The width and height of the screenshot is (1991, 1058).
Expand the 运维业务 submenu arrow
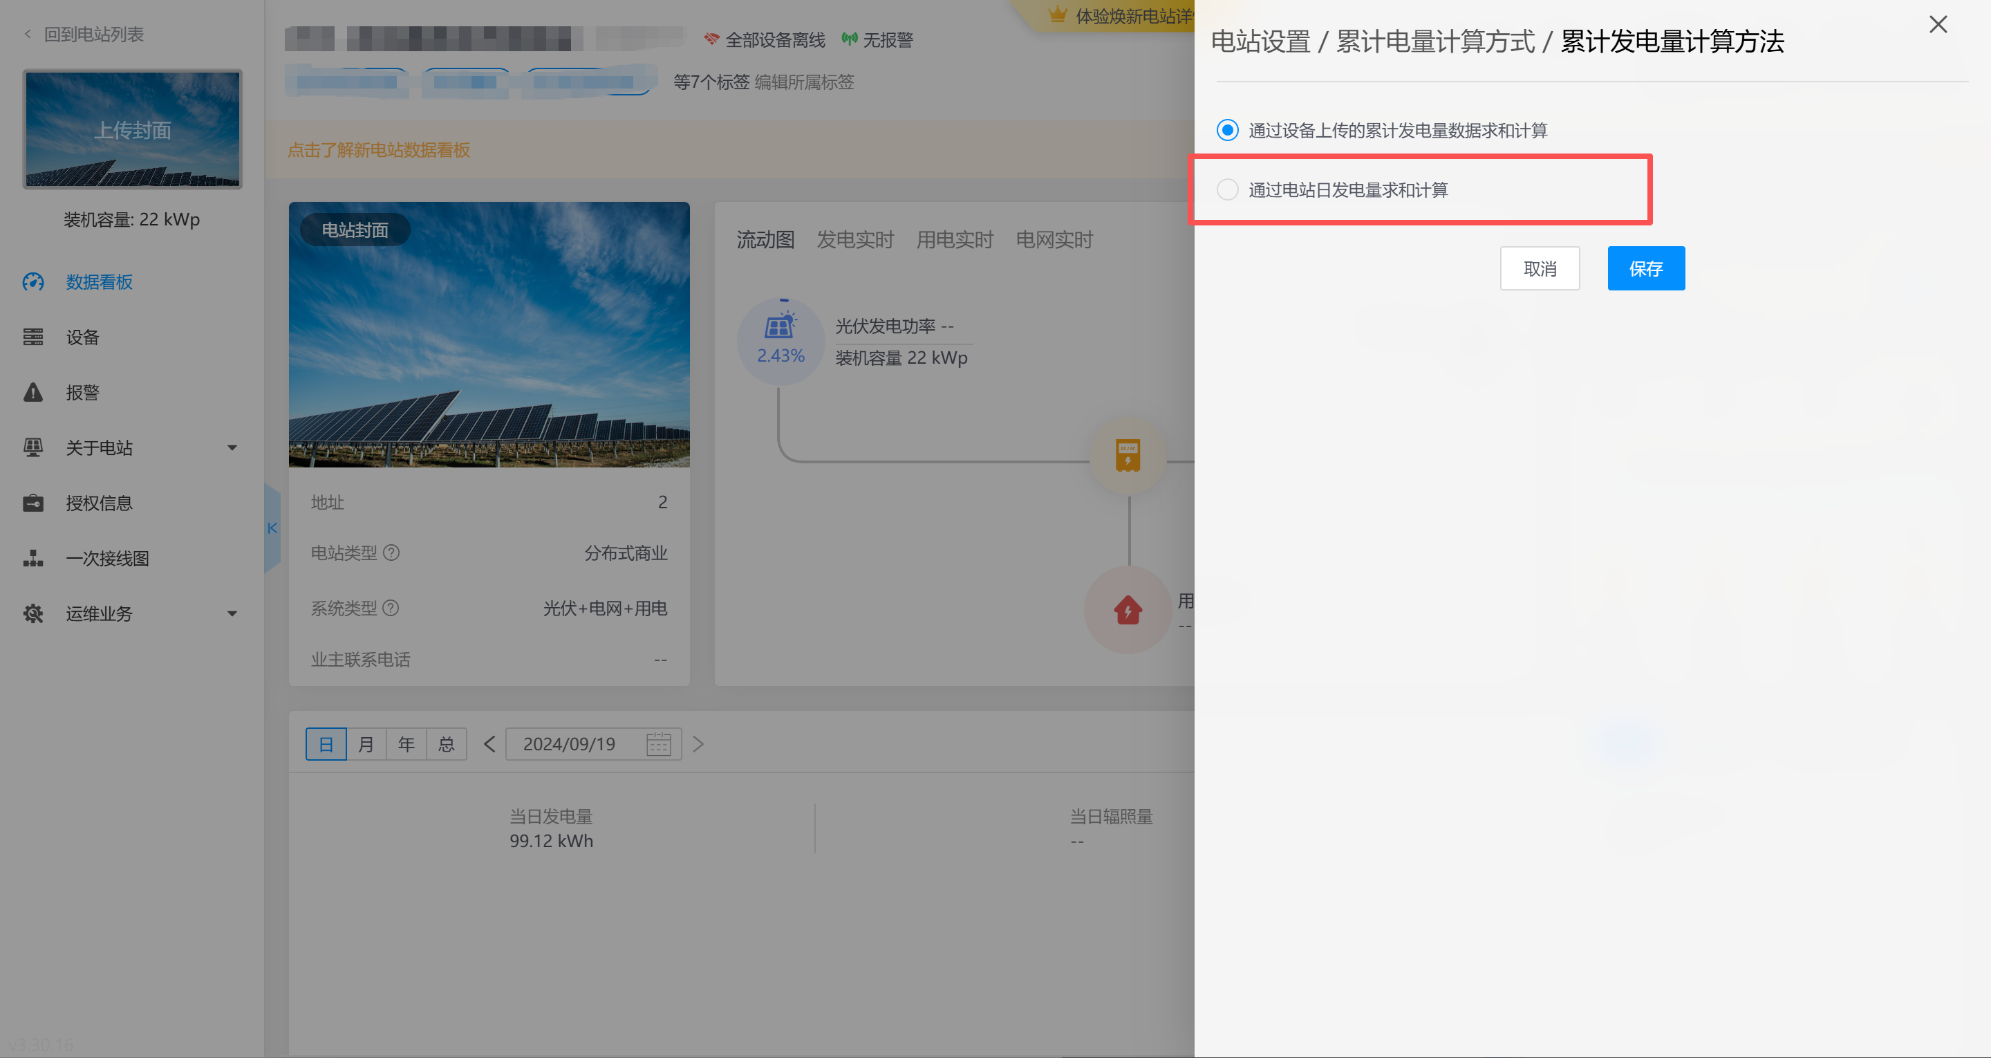[x=232, y=614]
